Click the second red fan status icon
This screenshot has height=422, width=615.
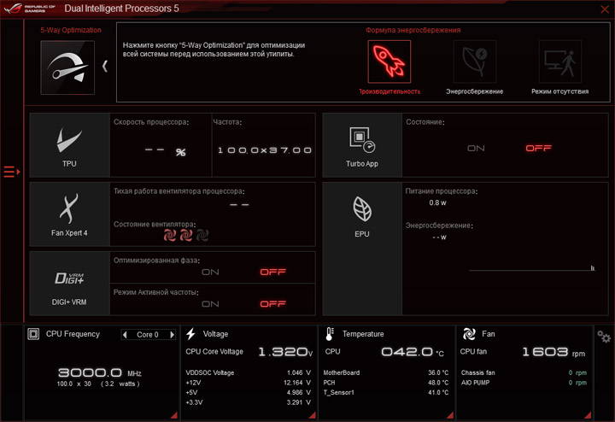(x=186, y=235)
